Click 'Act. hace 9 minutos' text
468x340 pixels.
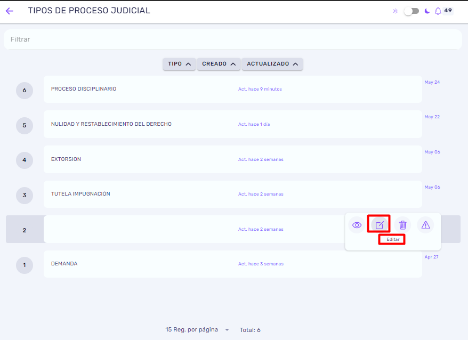point(260,89)
